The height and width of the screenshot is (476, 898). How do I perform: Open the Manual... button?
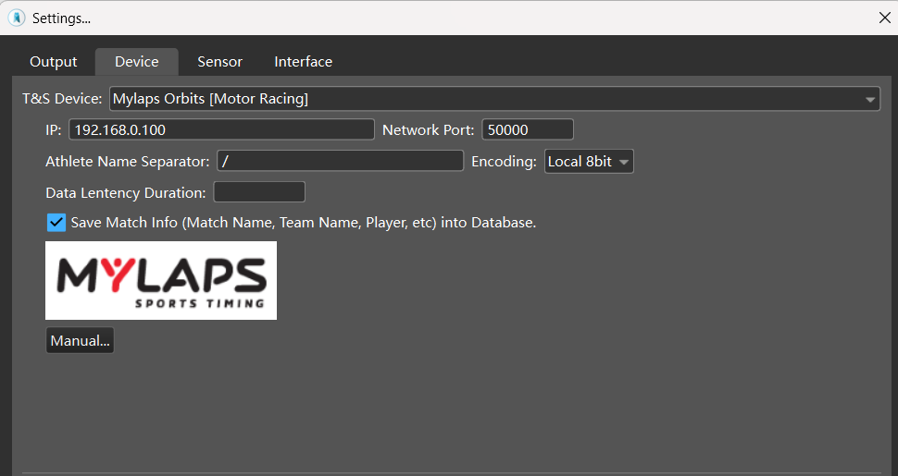pyautogui.click(x=80, y=341)
